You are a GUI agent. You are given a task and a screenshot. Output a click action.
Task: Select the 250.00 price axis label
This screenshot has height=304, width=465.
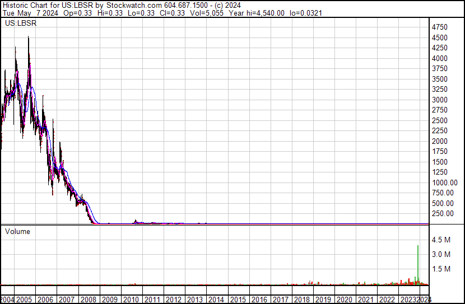(x=443, y=214)
